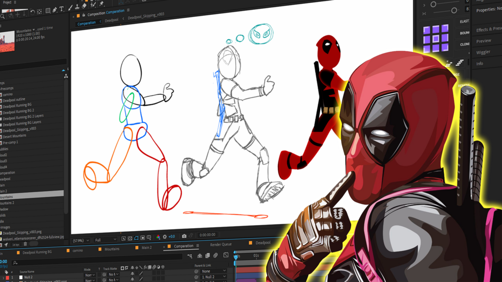Toggle hide shy layers in timeline
The width and height of the screenshot is (502, 282).
coord(200,256)
